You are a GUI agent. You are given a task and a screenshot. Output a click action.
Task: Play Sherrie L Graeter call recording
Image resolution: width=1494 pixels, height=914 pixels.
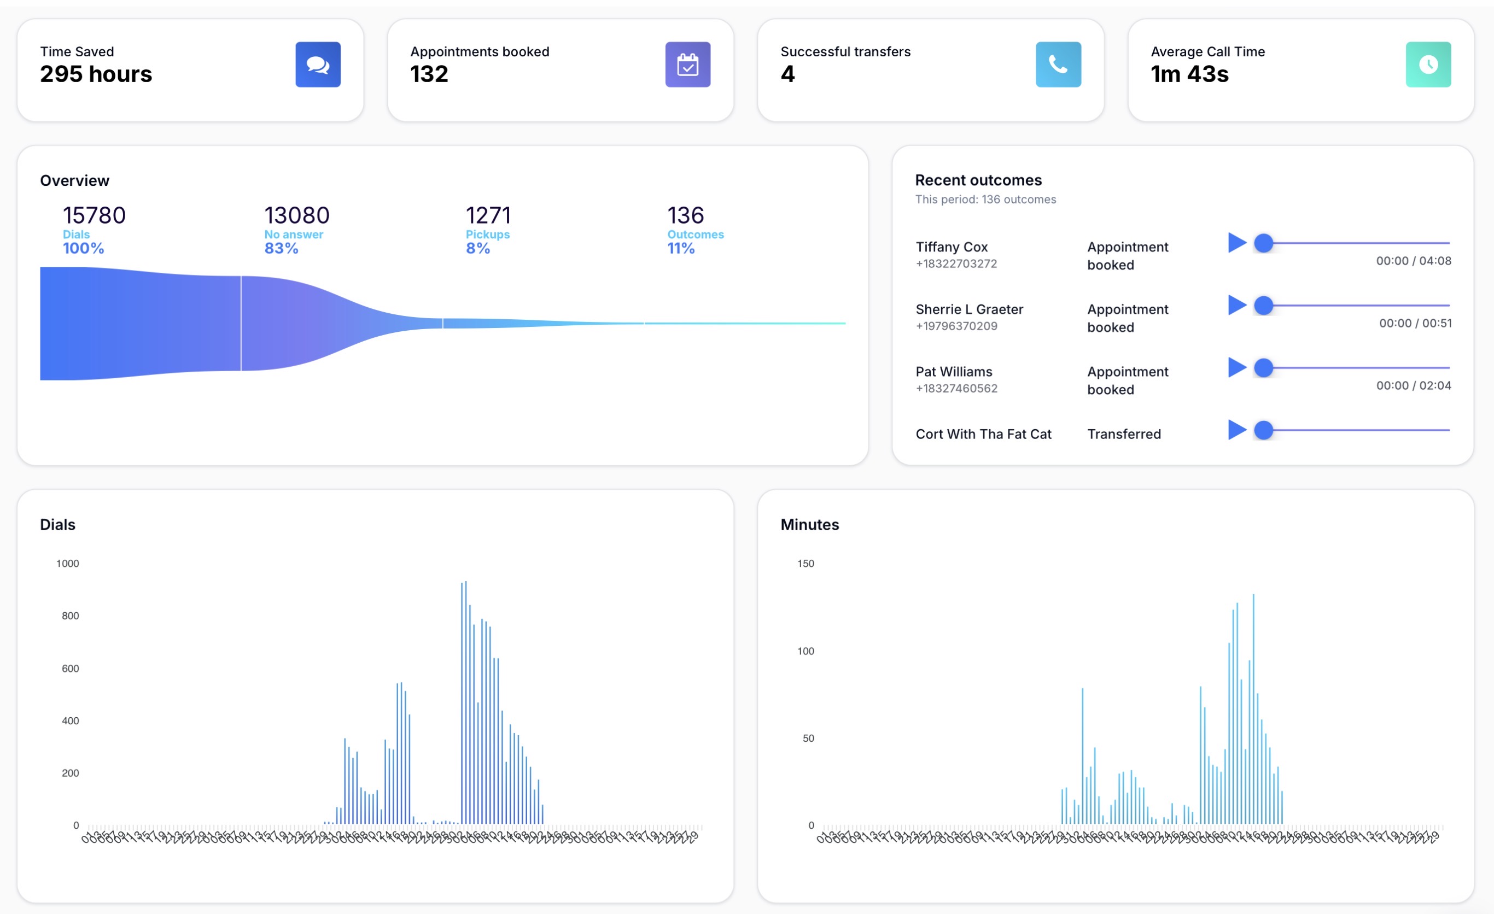tap(1236, 306)
